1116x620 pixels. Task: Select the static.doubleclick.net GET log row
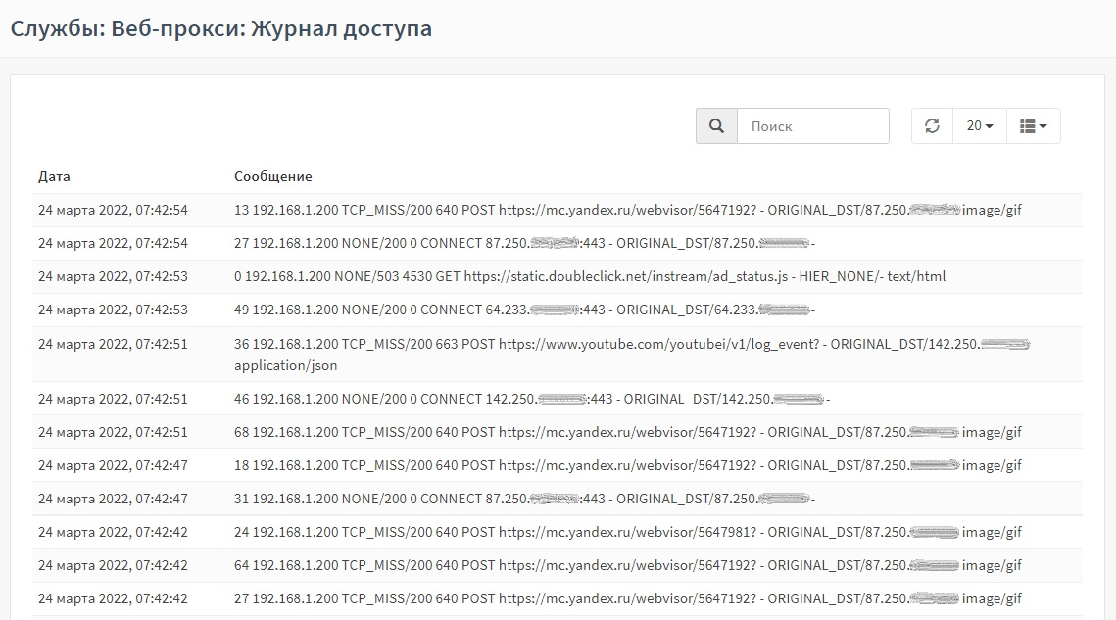pyautogui.click(x=558, y=276)
